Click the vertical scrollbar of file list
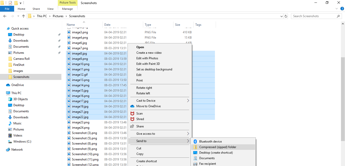Screen dimensions: 345x166 (343, 98)
